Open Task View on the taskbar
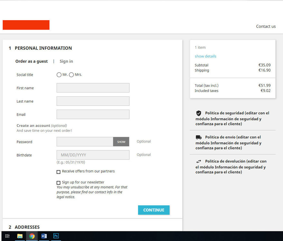283x241 pixels. [x=7, y=236]
